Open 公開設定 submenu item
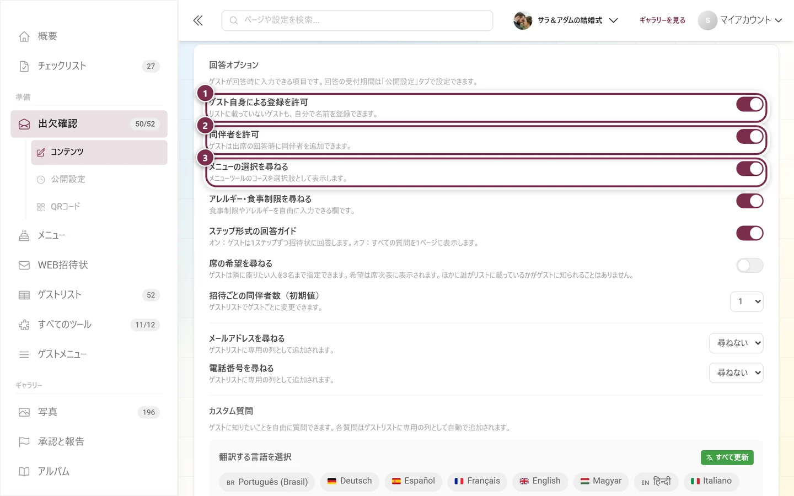Viewport: 794px width, 496px height. pos(99,180)
